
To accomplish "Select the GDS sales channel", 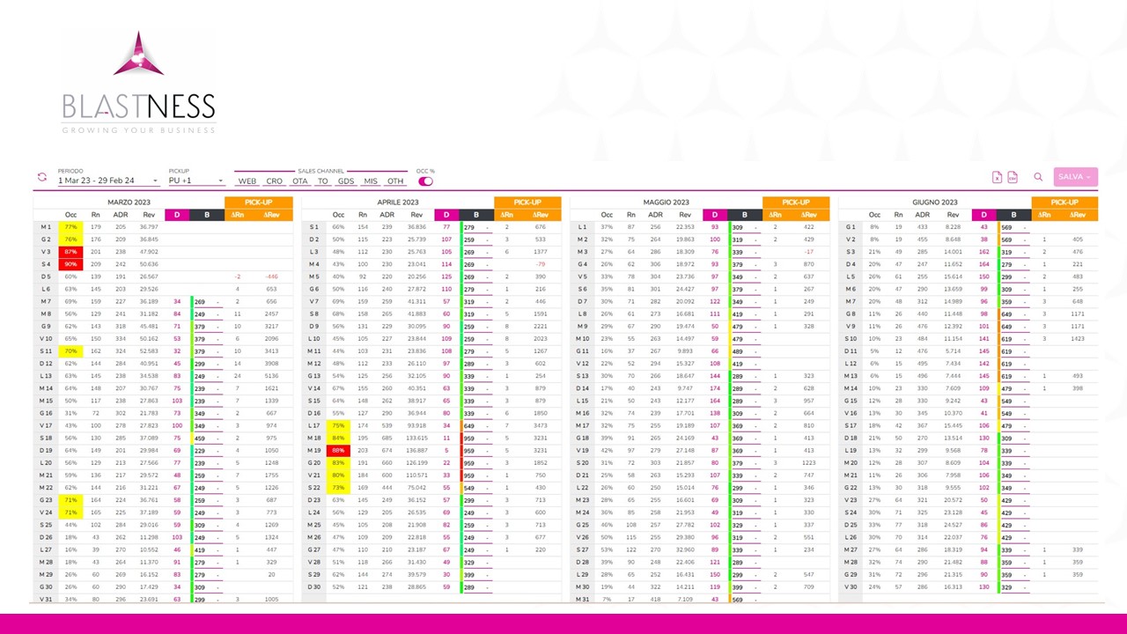I will click(x=346, y=181).
